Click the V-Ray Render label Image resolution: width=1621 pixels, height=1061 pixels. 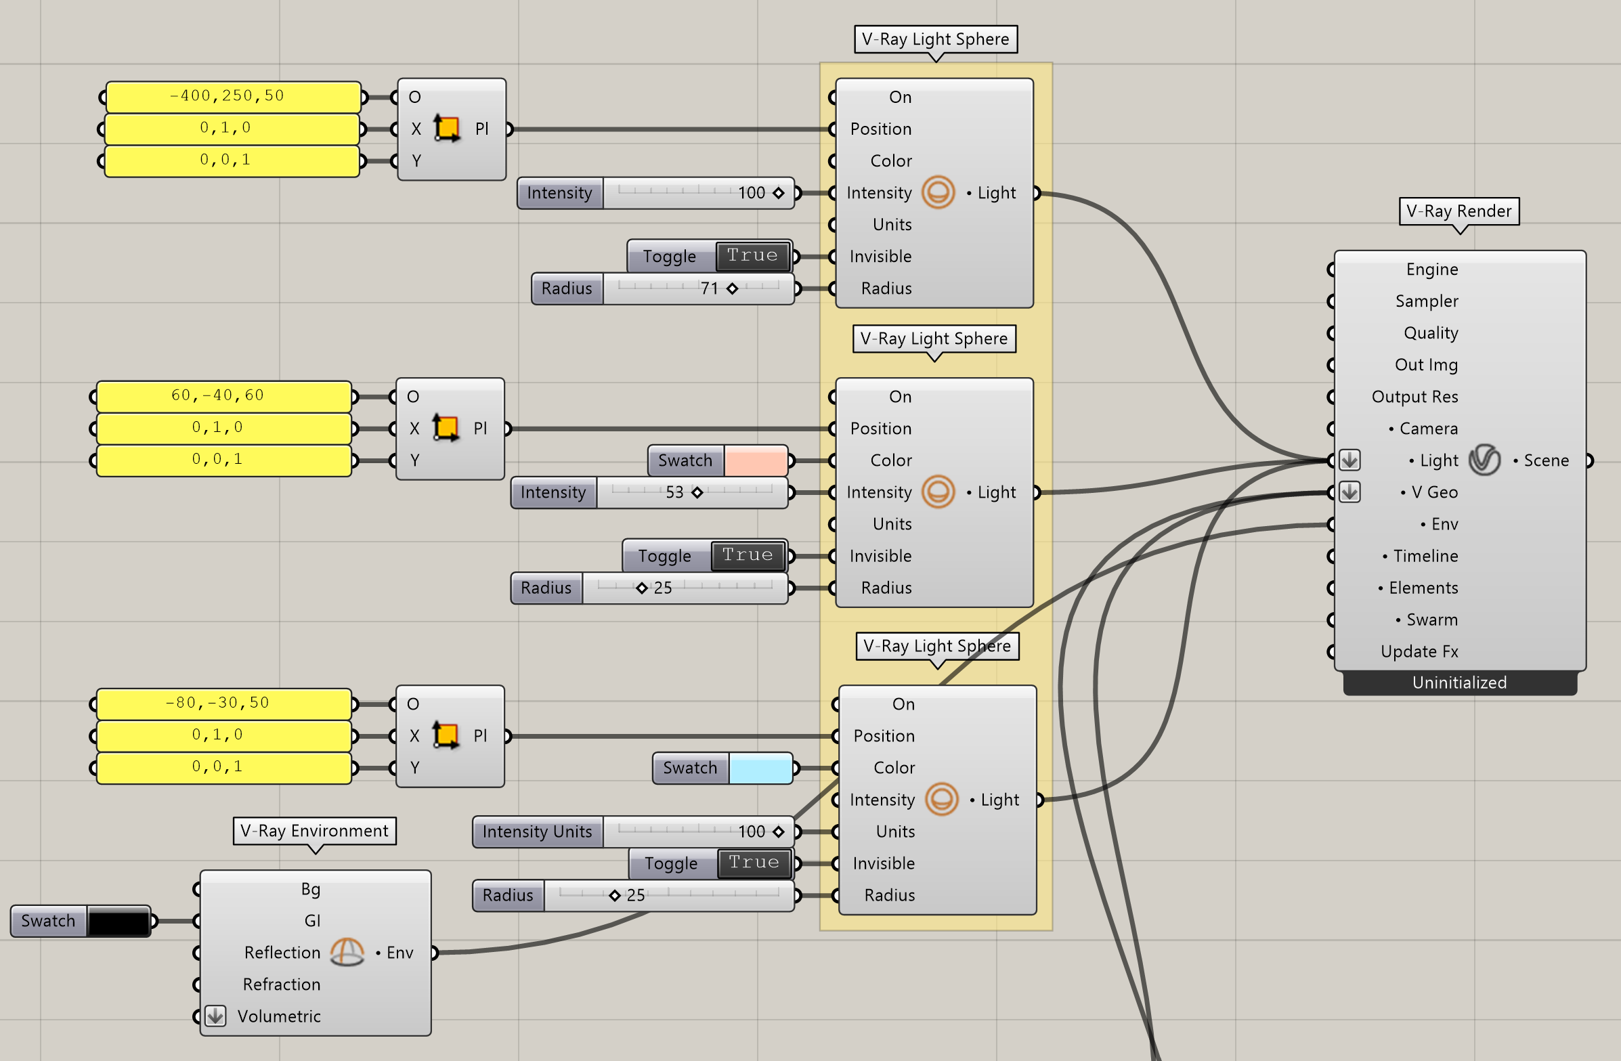(1459, 211)
